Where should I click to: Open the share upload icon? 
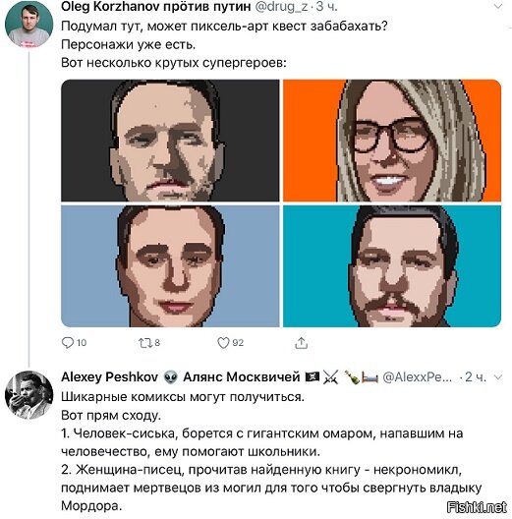(x=301, y=343)
